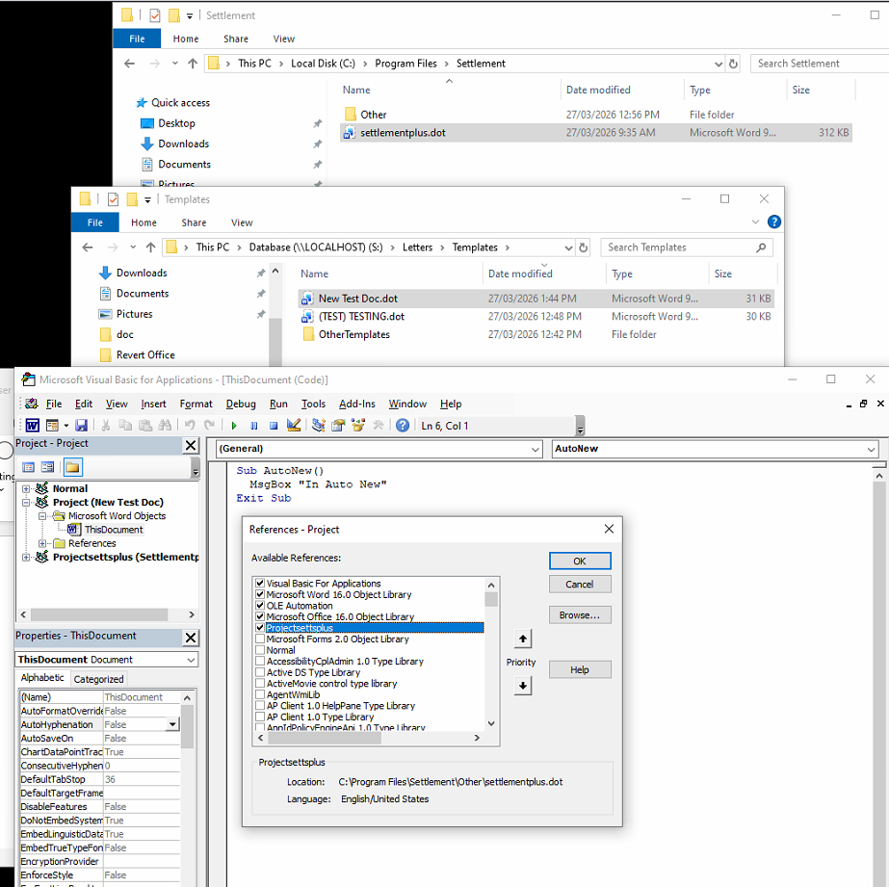Open the Debug menu
This screenshot has height=887, width=889.
point(241,404)
